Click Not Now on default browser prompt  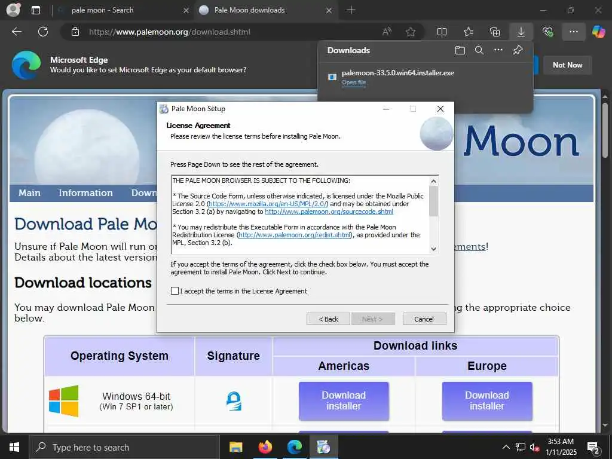(x=568, y=65)
